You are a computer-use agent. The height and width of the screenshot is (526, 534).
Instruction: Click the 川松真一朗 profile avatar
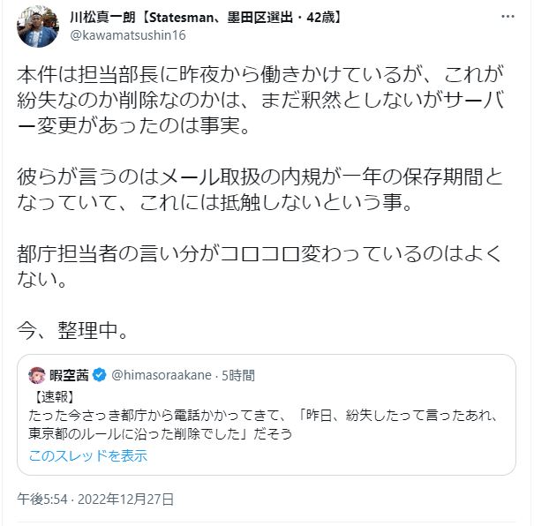tap(36, 26)
